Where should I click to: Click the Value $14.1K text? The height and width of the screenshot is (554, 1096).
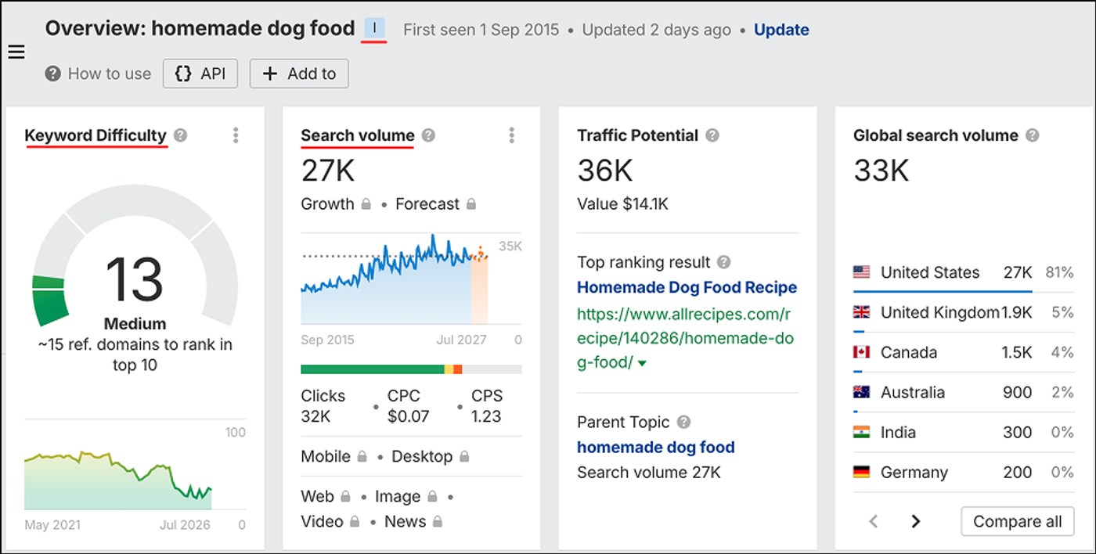click(x=623, y=204)
